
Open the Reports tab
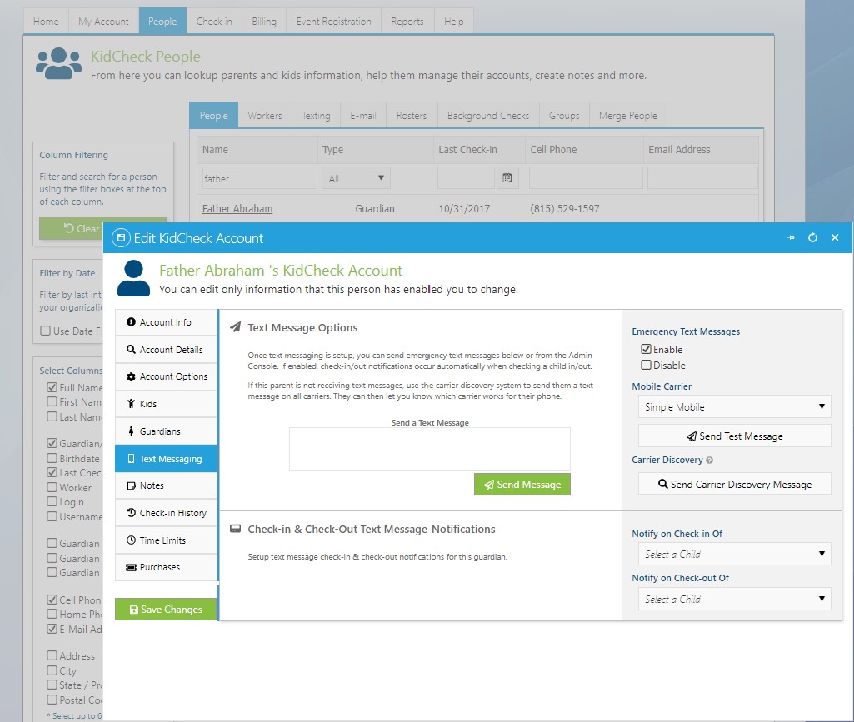407,22
